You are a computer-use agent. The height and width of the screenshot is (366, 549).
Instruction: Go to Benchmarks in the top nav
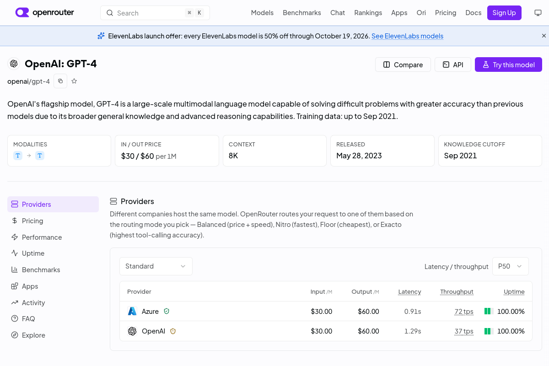point(302,13)
